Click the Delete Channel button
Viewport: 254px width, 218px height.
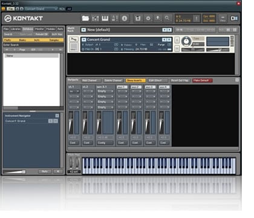pos(113,81)
